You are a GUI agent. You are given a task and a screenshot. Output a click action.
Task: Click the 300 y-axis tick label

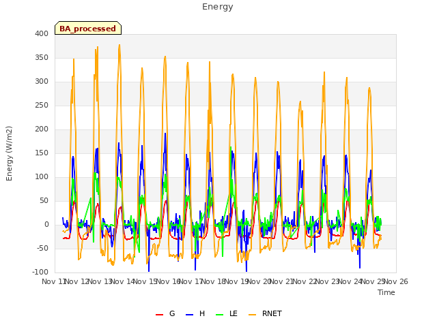pyautogui.click(x=42, y=82)
